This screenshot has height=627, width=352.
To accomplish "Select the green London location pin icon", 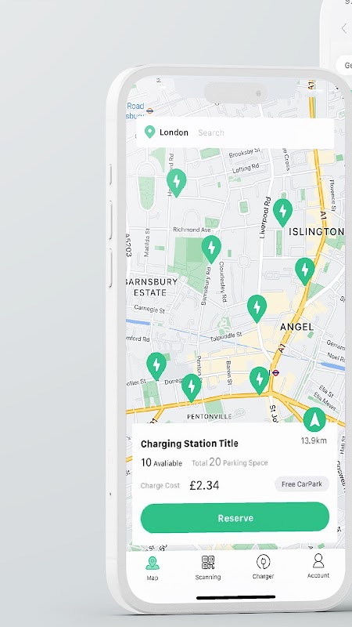I will click(149, 132).
